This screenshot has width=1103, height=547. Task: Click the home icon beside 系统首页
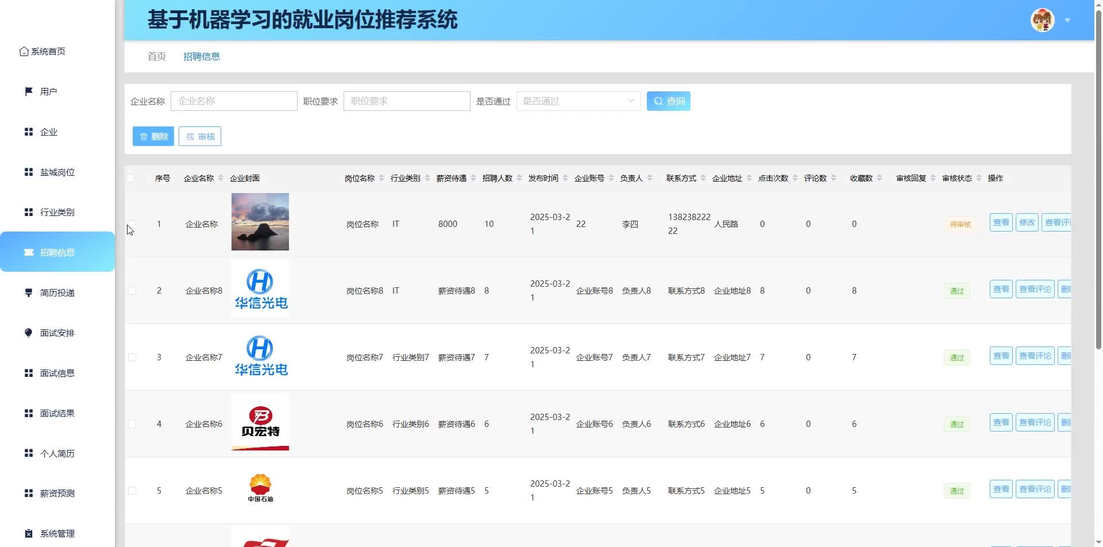pos(24,52)
